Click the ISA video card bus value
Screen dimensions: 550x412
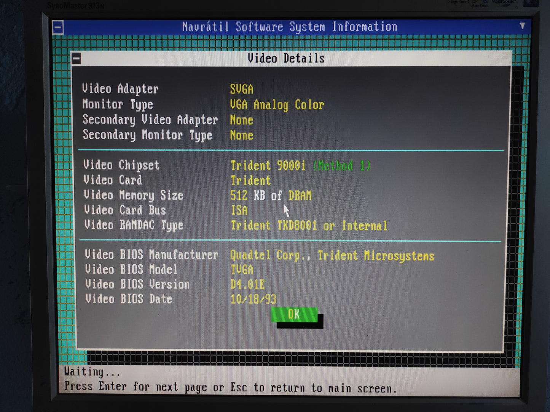[x=239, y=210]
